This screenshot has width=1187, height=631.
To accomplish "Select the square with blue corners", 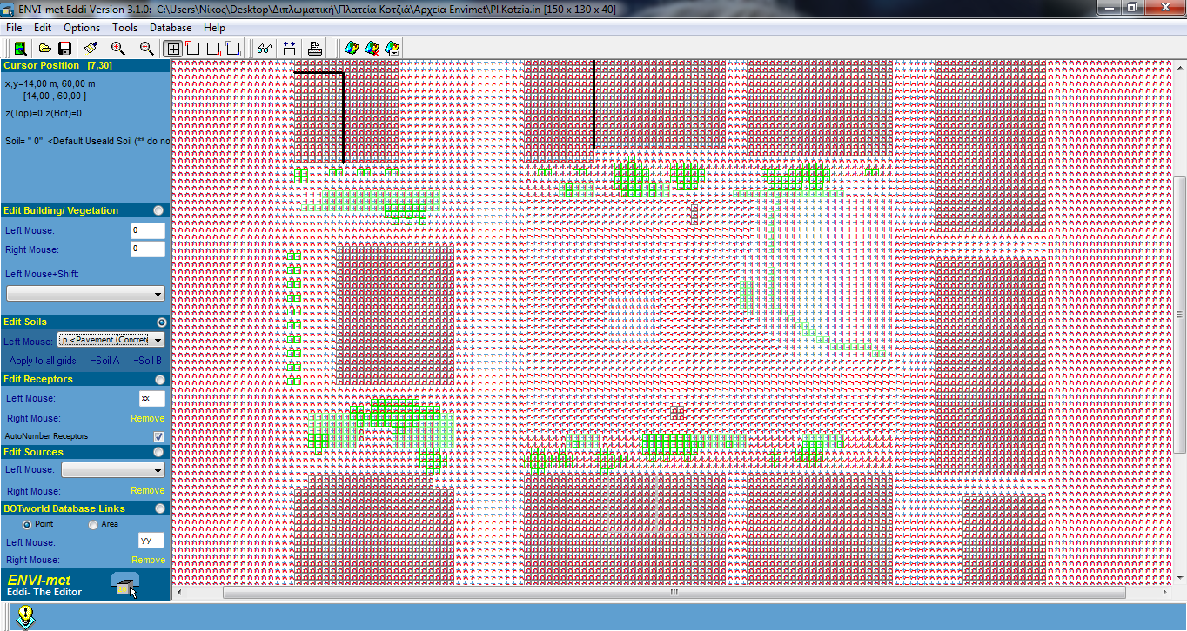I will (x=233, y=49).
